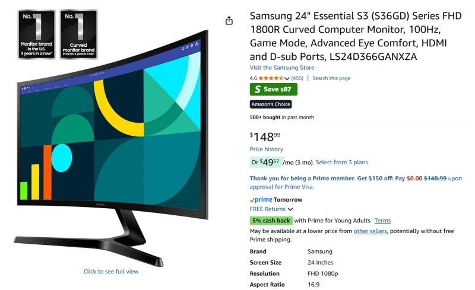Open the Price history link
Image resolution: width=475 pixels, height=290 pixels.
click(x=266, y=149)
